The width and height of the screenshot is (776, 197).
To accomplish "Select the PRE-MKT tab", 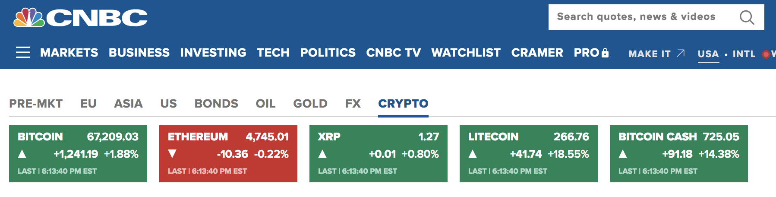I will tap(36, 104).
